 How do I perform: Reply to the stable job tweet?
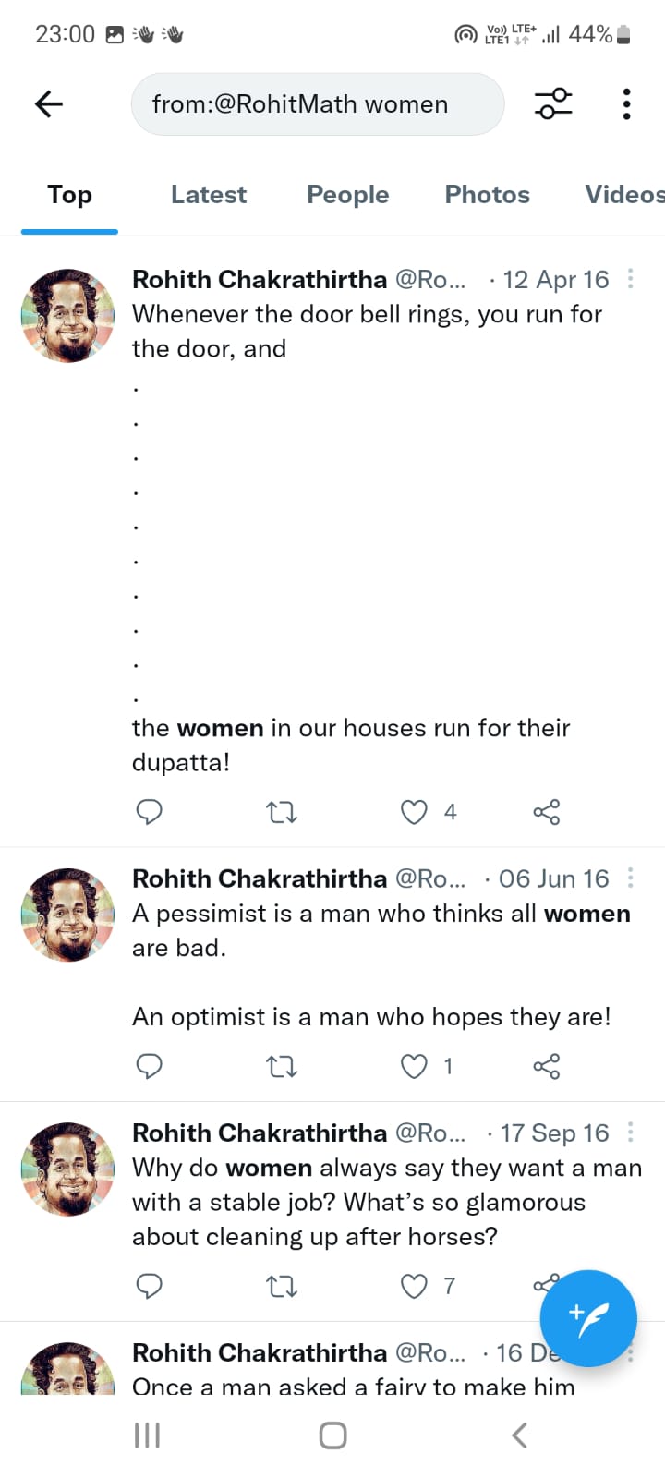tap(149, 1286)
